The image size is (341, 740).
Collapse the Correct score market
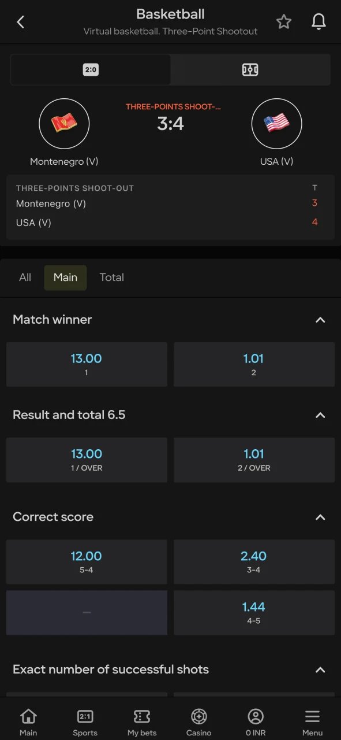pos(320,517)
